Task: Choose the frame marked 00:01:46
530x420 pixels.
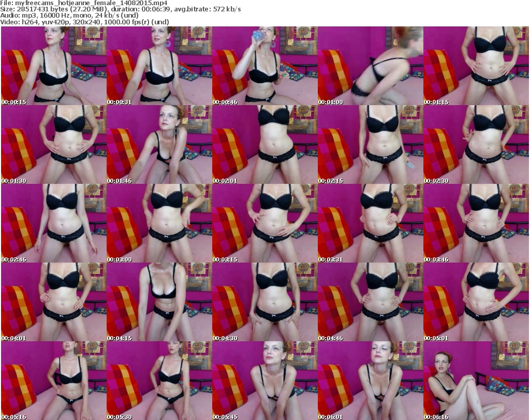Action: pos(159,144)
